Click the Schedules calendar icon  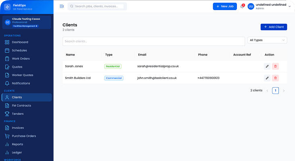pyautogui.click(x=7, y=50)
